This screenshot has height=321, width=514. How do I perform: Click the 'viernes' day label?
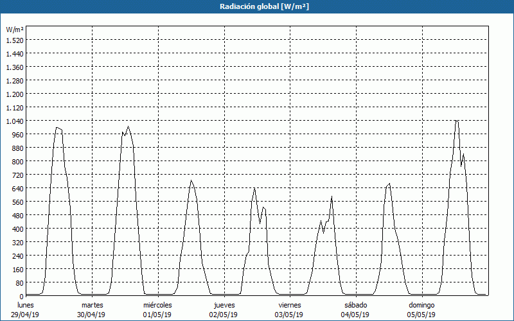(x=290, y=305)
